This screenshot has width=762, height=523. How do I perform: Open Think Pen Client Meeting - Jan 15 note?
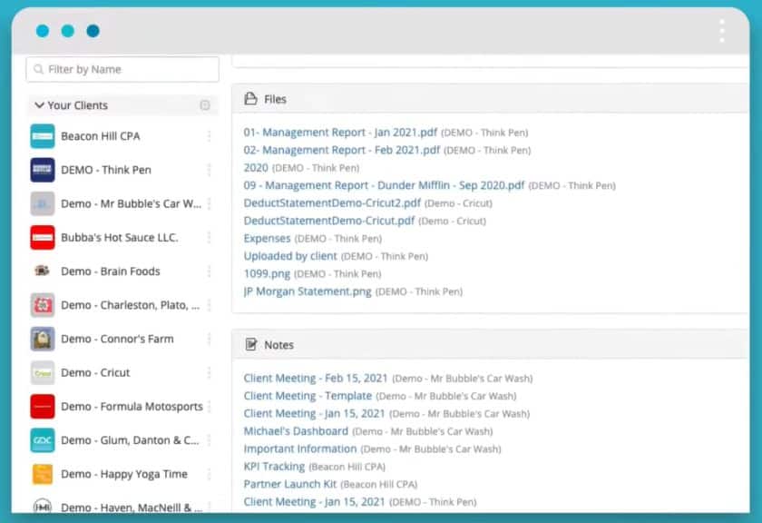[x=314, y=501]
